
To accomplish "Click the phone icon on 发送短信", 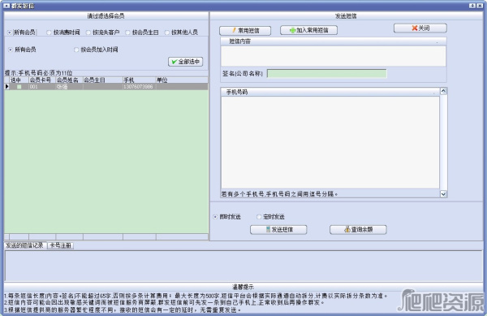I will pos(269,230).
